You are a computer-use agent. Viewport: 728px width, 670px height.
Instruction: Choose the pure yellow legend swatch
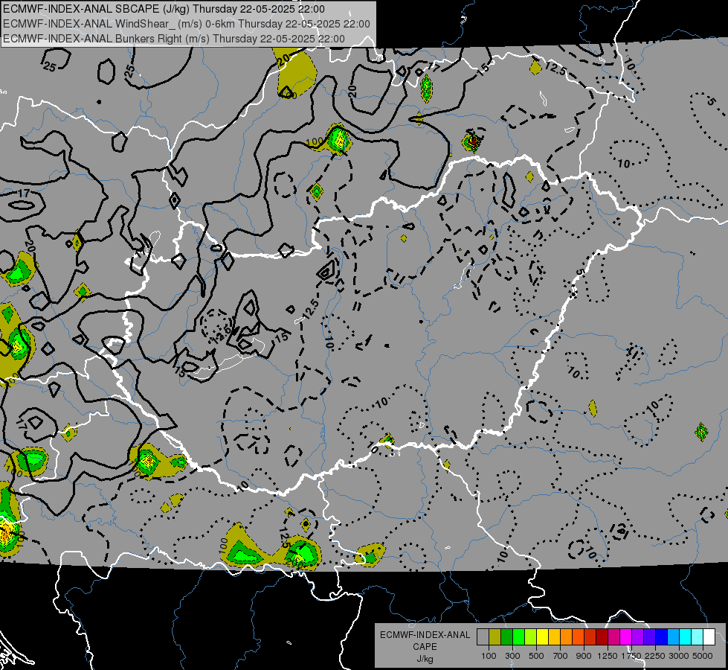[542, 637]
